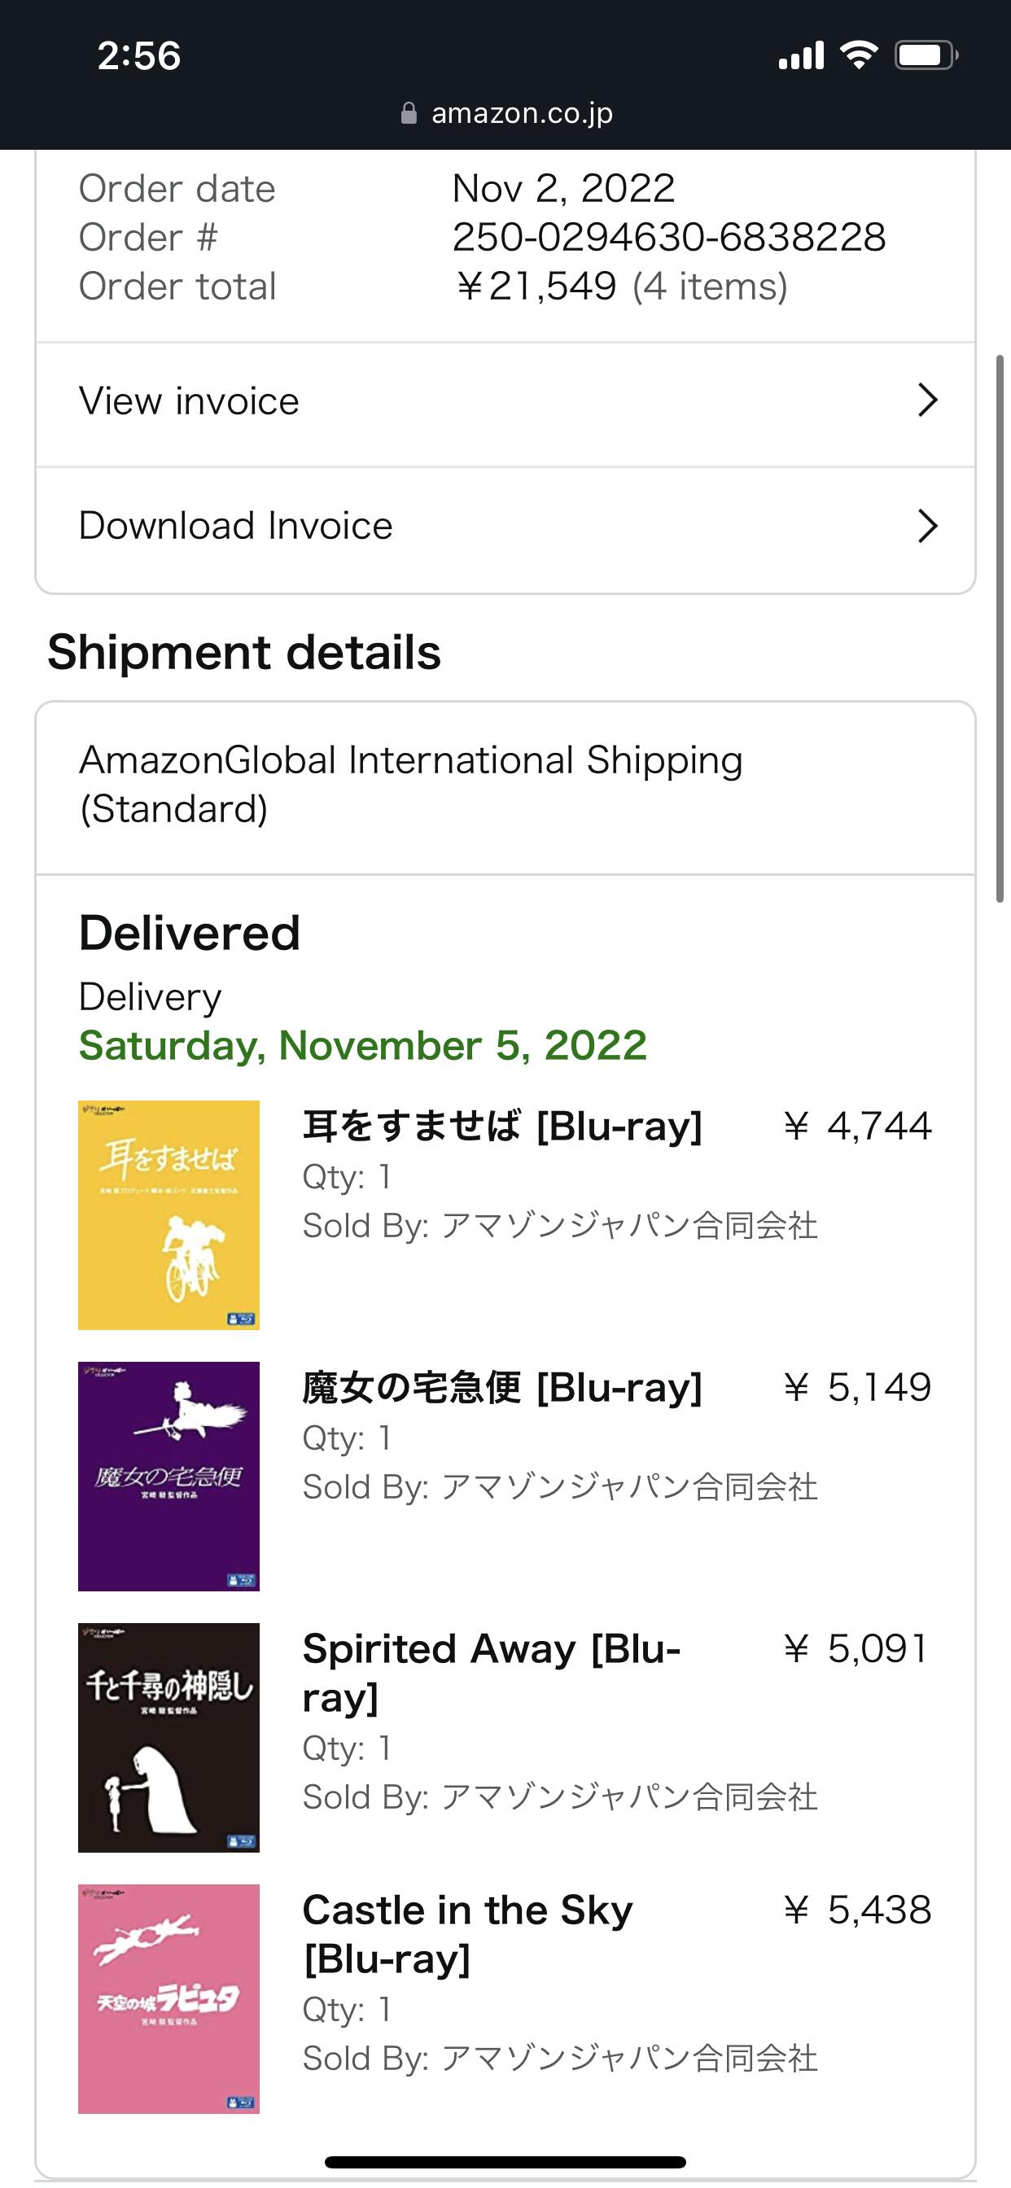This screenshot has width=1011, height=2188.
Task: Tap the battery status icon
Action: (x=926, y=56)
